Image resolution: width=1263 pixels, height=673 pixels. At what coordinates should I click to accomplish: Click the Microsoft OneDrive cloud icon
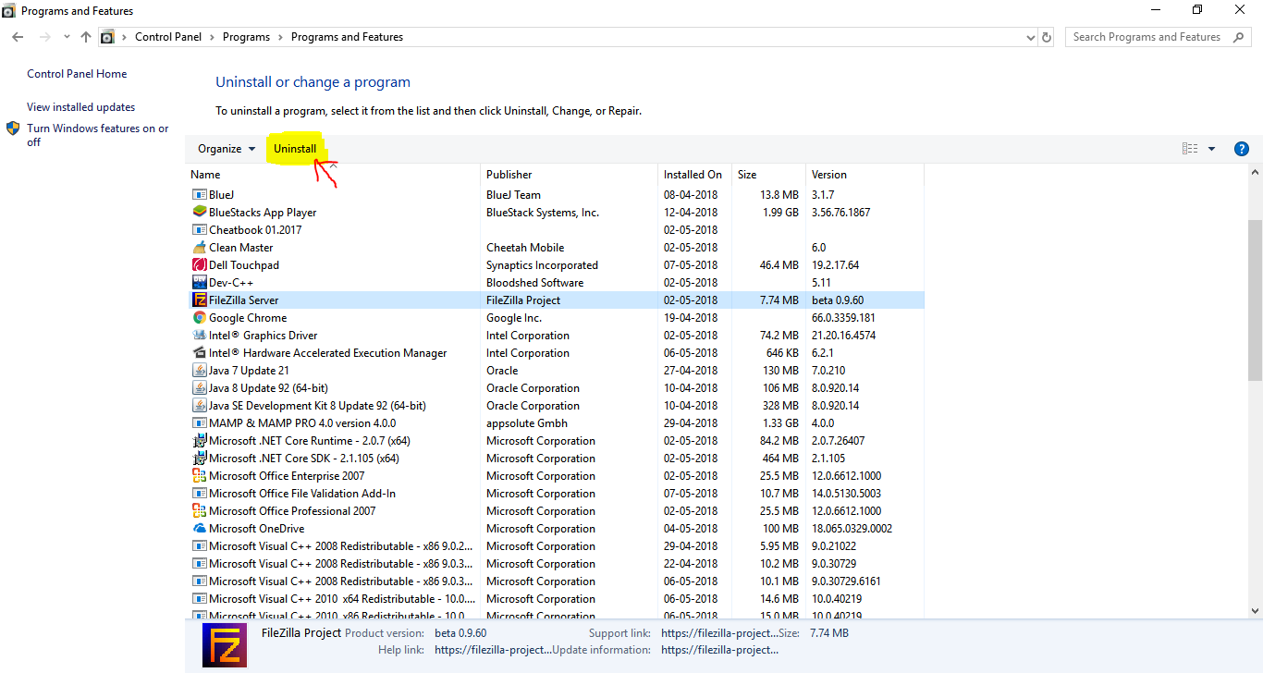tap(199, 529)
